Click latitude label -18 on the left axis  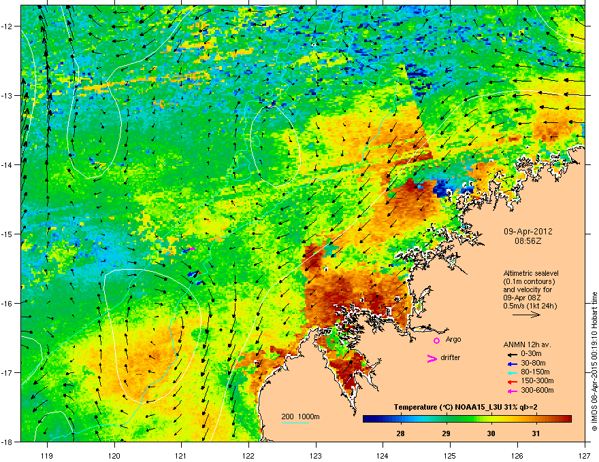(x=7, y=442)
